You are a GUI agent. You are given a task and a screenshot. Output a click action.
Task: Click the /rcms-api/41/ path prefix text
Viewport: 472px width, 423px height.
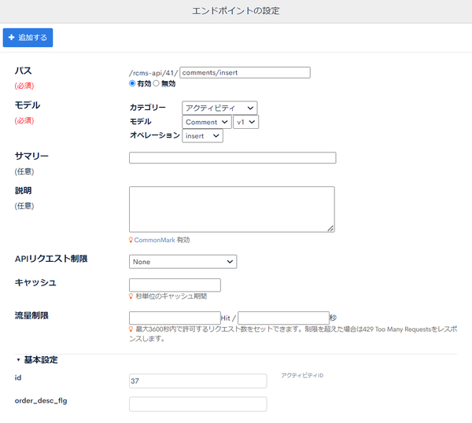coord(153,73)
